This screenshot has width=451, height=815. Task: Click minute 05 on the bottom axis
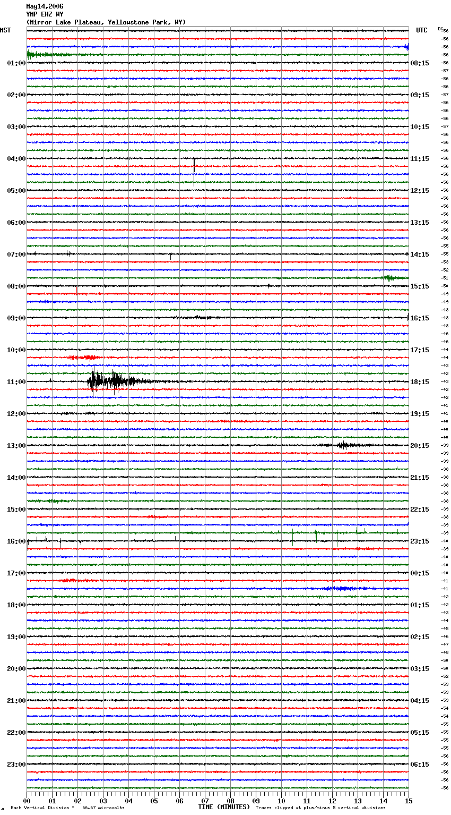pyautogui.click(x=154, y=801)
